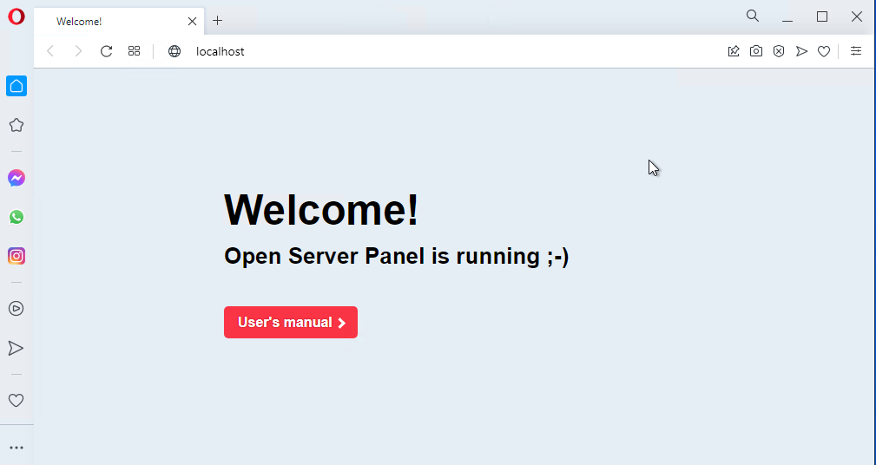Screen dimensions: 876x465
Task: Launch Instagram from the sidebar
Action: [x=16, y=256]
